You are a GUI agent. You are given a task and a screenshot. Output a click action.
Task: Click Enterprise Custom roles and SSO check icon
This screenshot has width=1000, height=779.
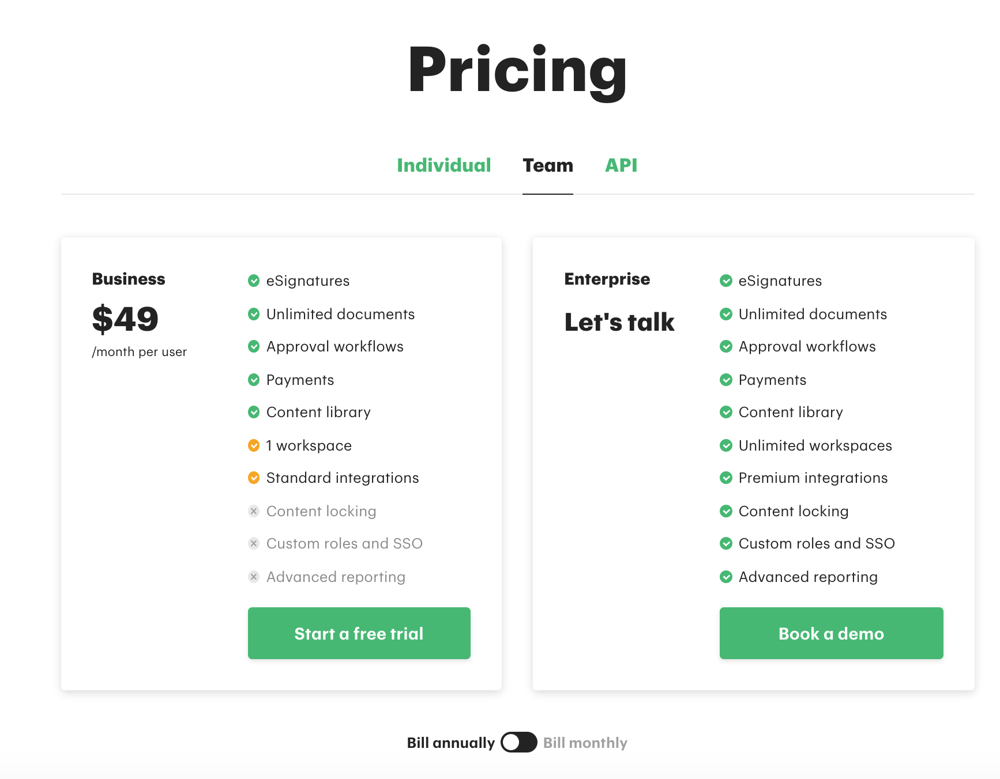[726, 543]
